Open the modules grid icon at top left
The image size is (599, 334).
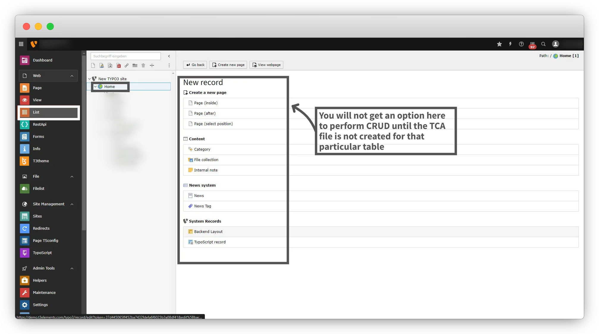[x=21, y=44]
